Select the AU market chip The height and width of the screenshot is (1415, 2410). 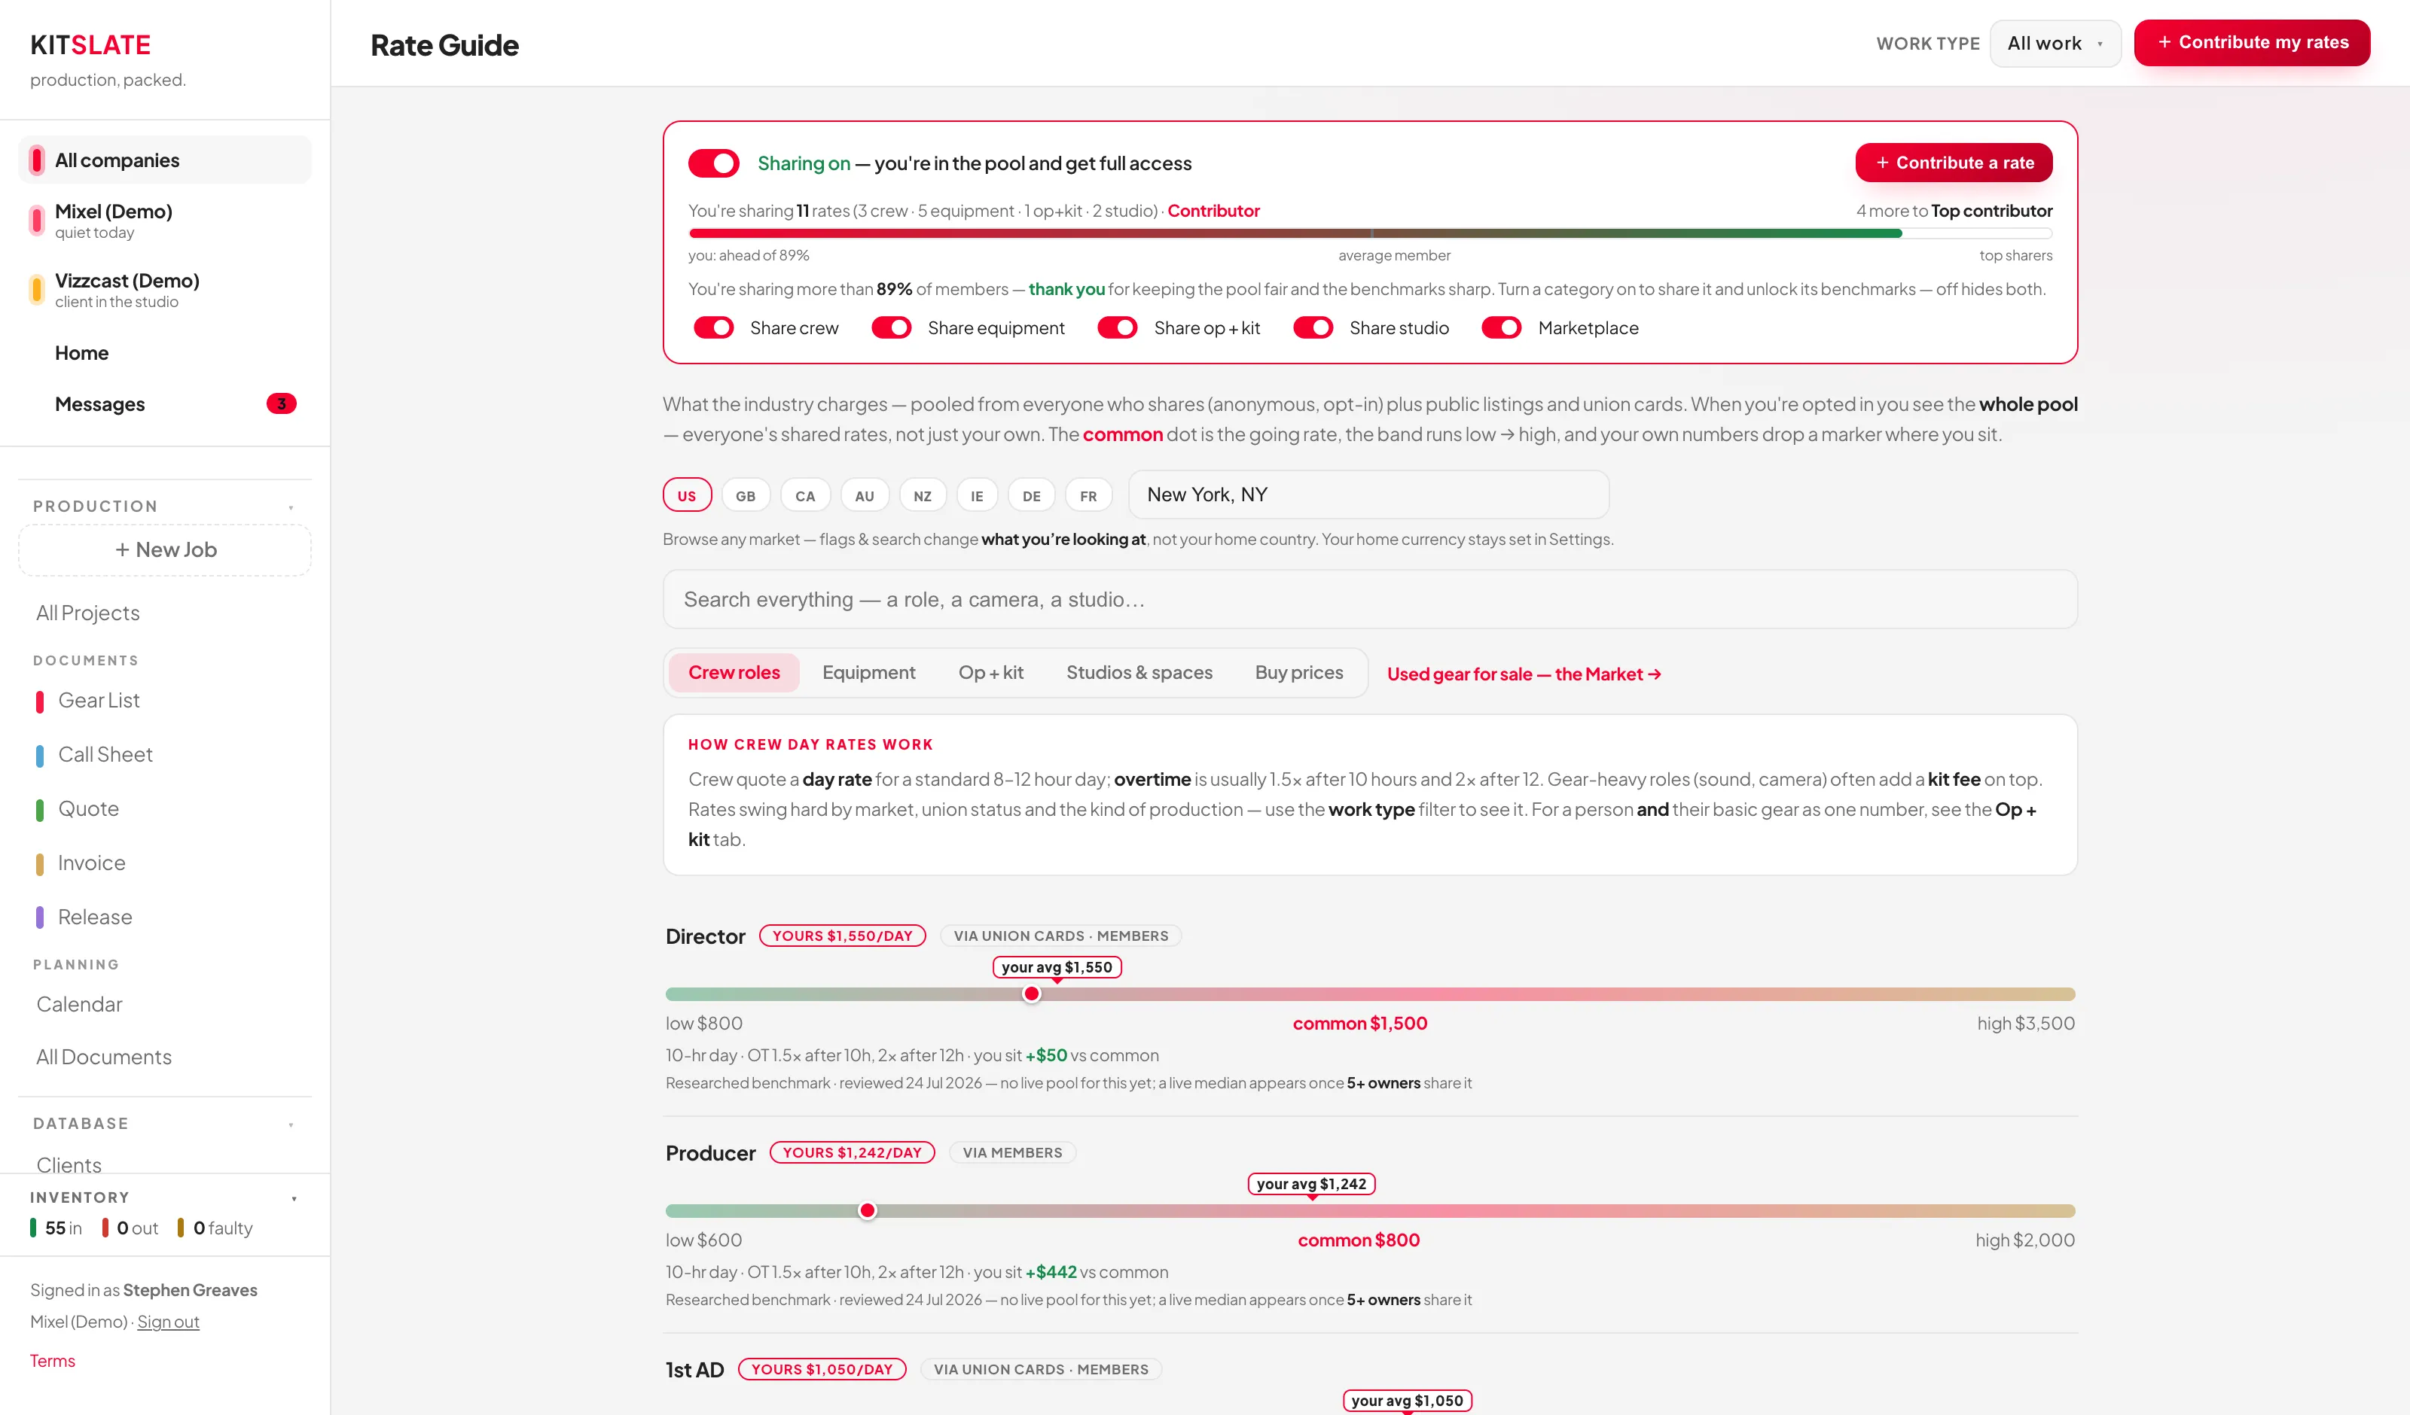[x=865, y=495]
